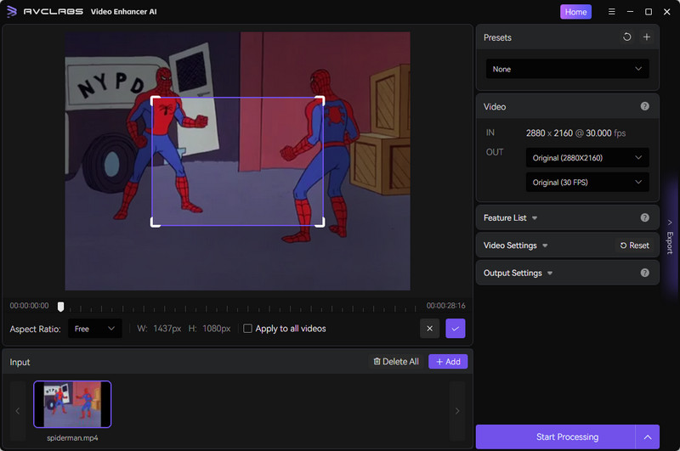This screenshot has height=451, width=680.
Task: Open the Feature List help icon
Action: click(x=644, y=218)
